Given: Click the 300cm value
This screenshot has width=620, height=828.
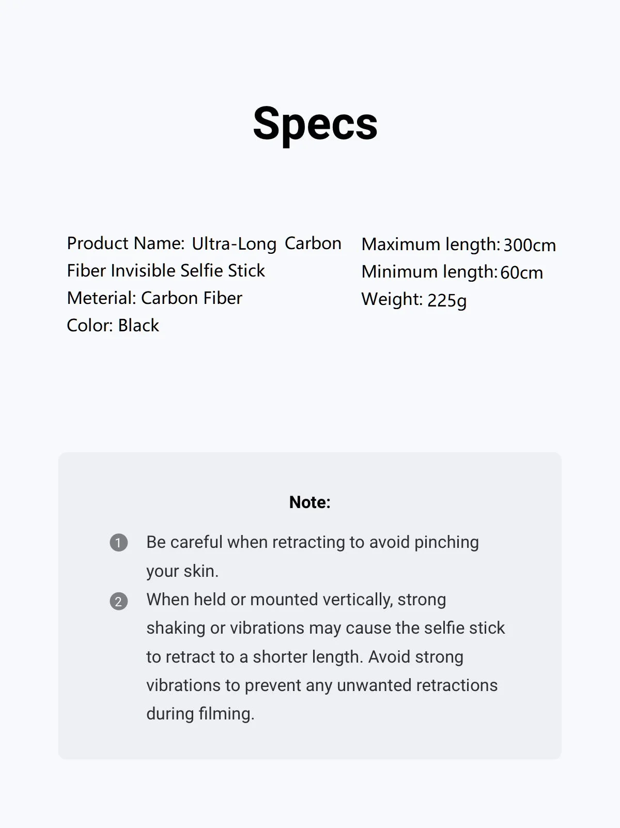Looking at the screenshot, I should (x=530, y=245).
